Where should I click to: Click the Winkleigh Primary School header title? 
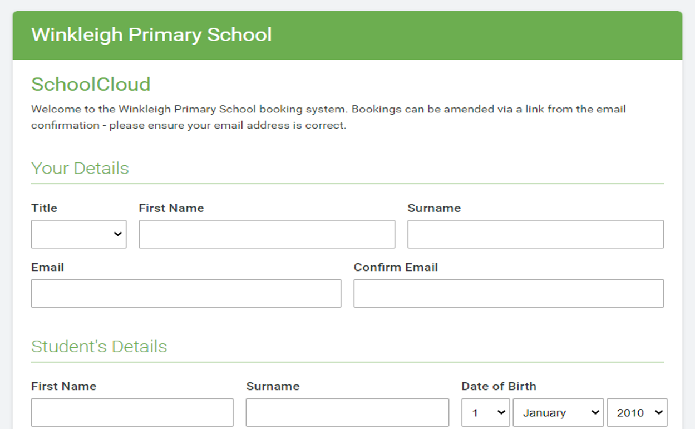(x=151, y=34)
